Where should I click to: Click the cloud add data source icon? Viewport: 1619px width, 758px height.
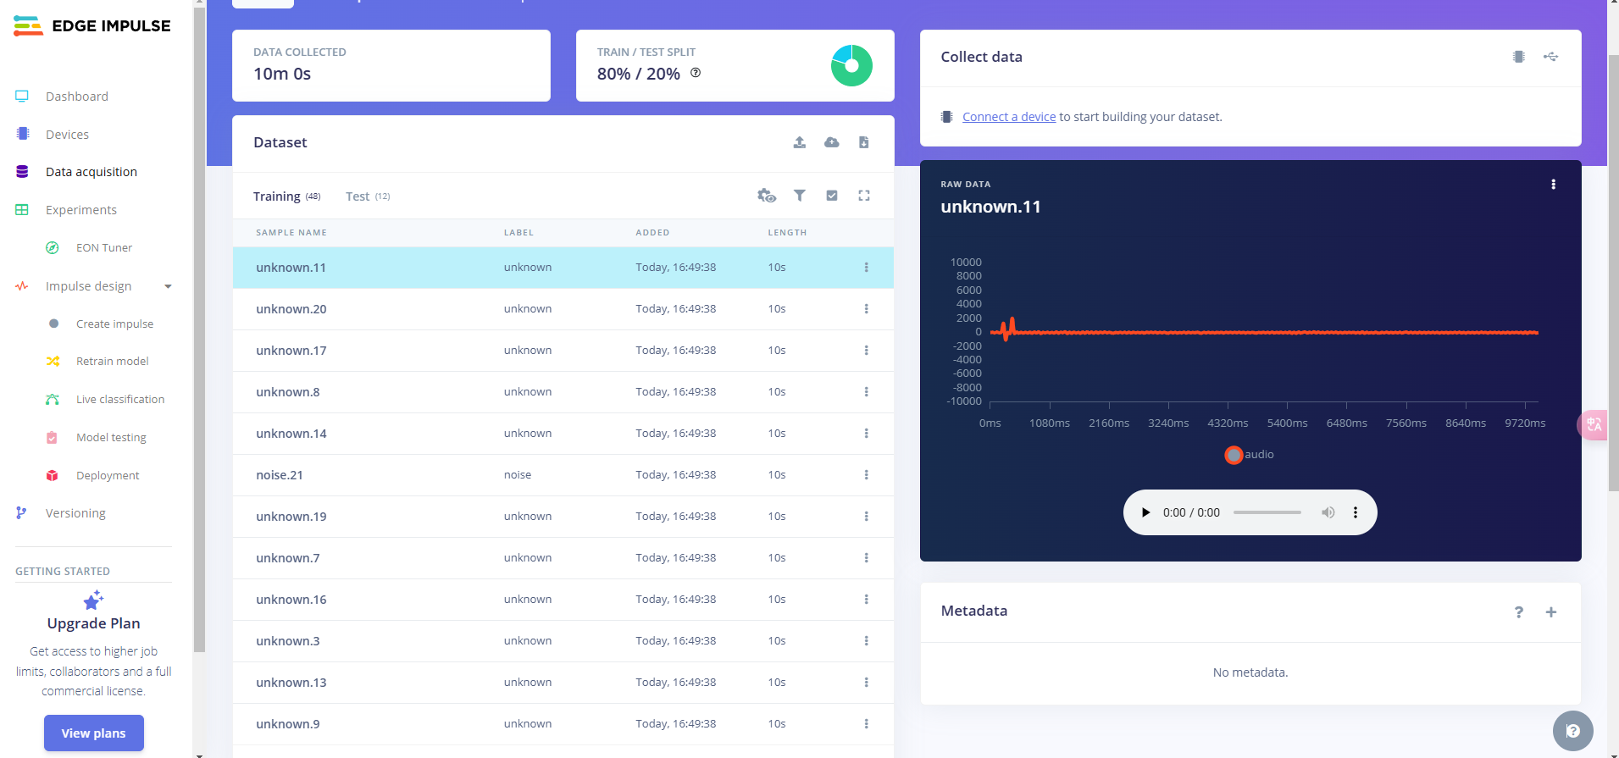(x=831, y=142)
